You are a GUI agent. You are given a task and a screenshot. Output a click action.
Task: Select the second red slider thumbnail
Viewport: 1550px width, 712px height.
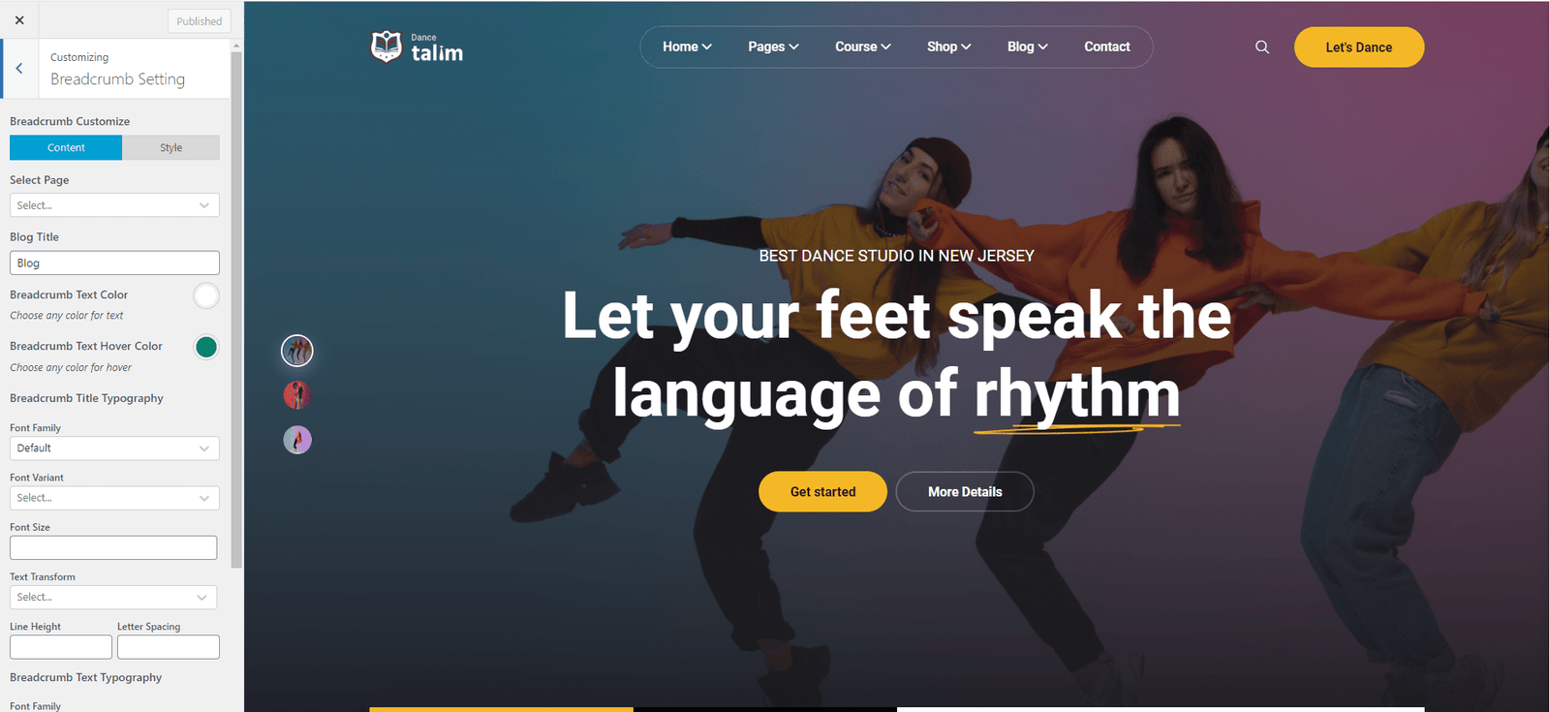pyautogui.click(x=297, y=395)
